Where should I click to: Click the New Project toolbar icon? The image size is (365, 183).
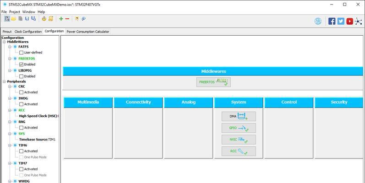[7, 19]
